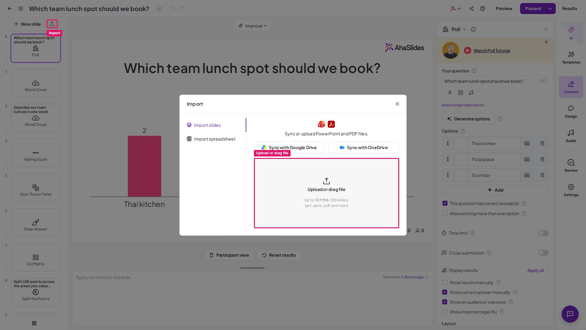Open the Results button
The image size is (586, 330).
click(570, 9)
